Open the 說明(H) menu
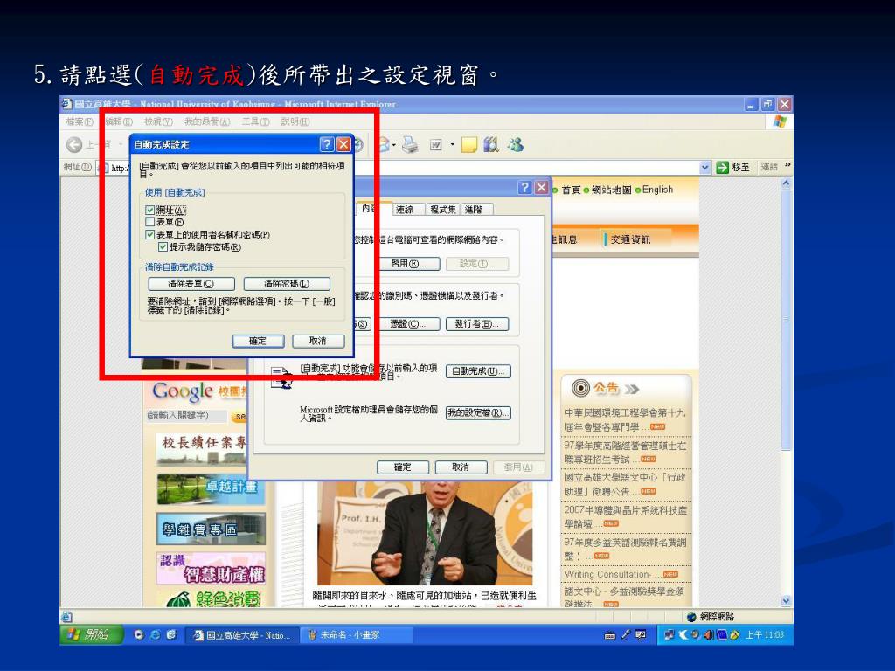 295,121
